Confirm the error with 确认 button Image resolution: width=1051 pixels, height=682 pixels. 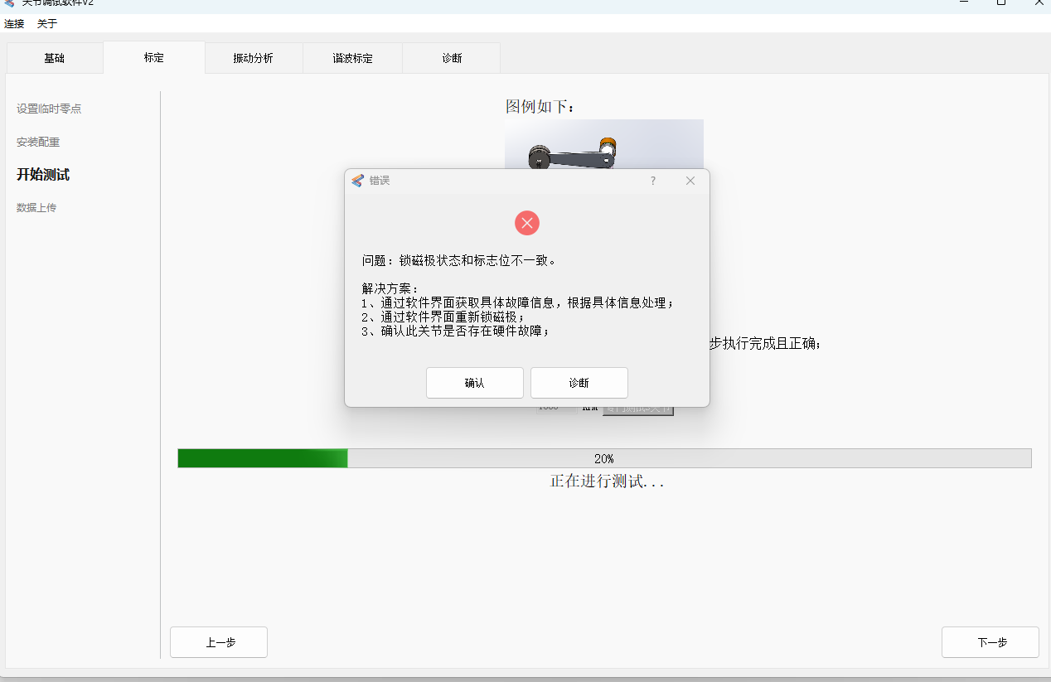click(475, 383)
